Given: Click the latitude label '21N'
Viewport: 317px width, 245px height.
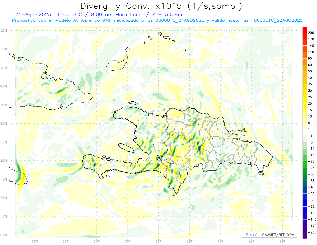Looking at the screenshot, I should pyautogui.click(x=4, y=68).
